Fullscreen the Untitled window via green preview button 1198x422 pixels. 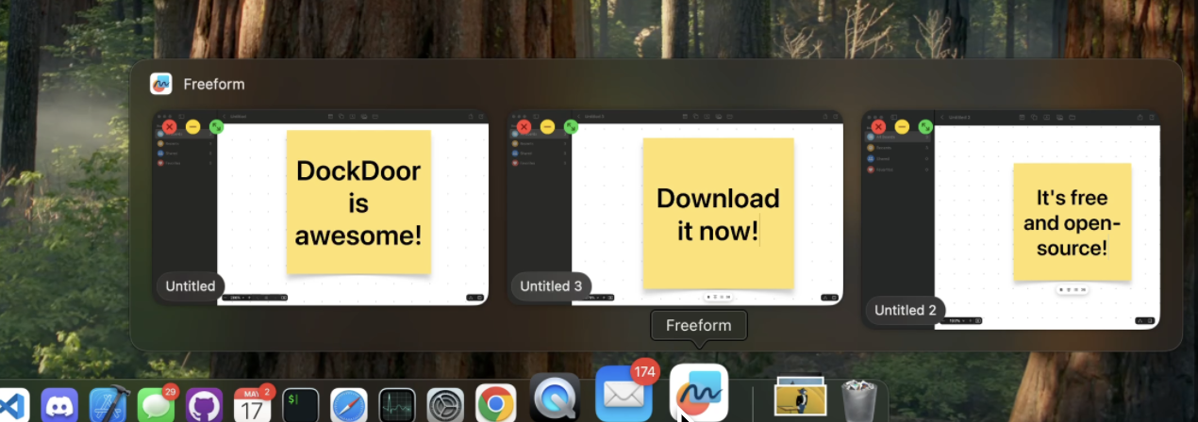pos(216,126)
